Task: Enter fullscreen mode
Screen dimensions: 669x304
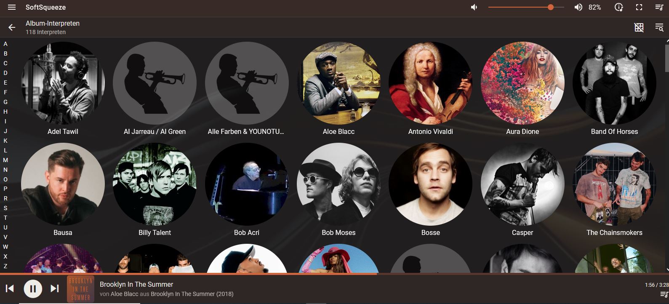Action: coord(639,8)
